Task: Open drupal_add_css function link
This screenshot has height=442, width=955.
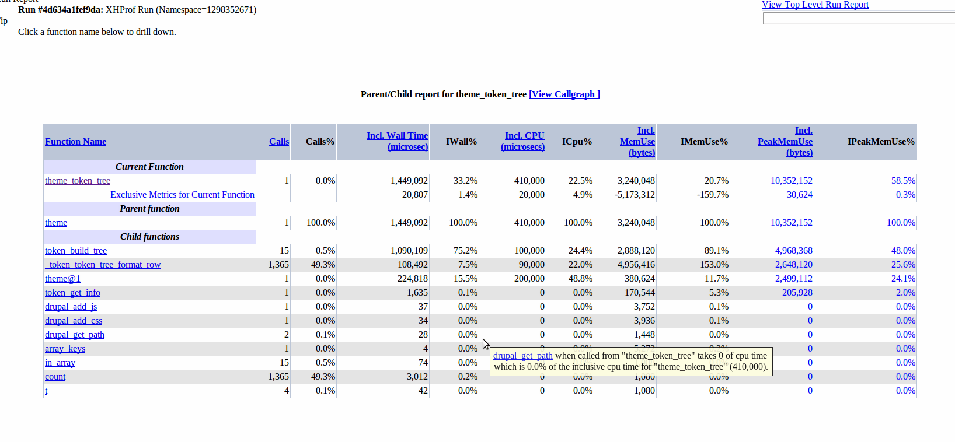Action: click(x=74, y=321)
